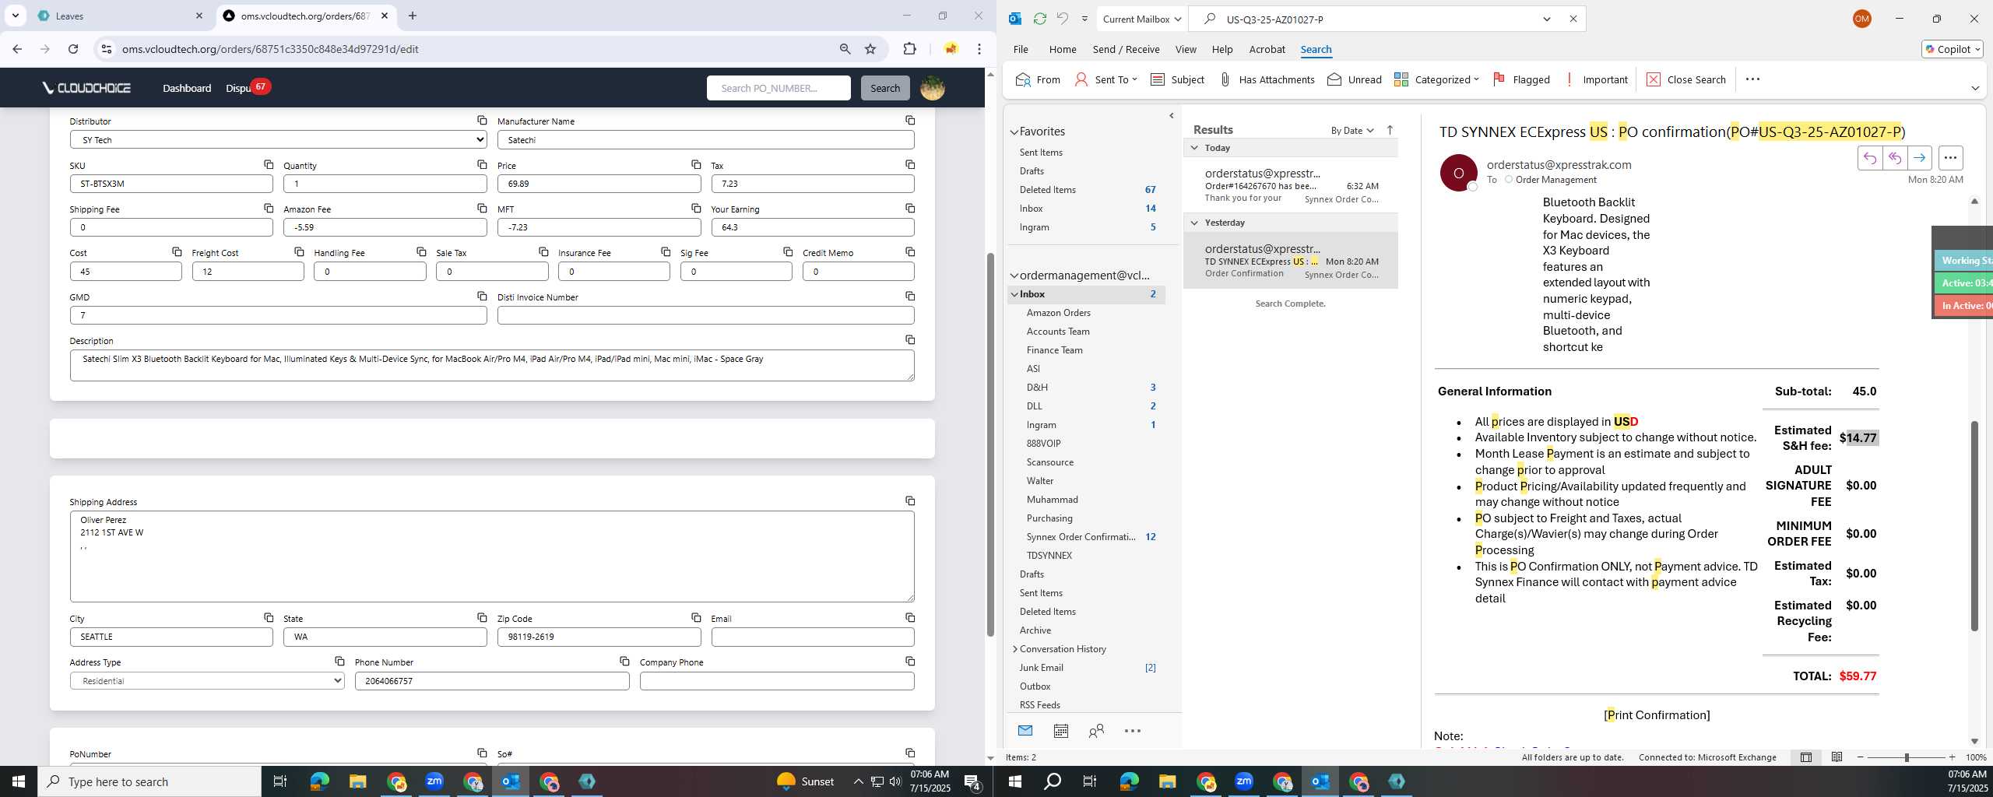
Task: Click Close Search in Outlook
Action: [x=1686, y=79]
